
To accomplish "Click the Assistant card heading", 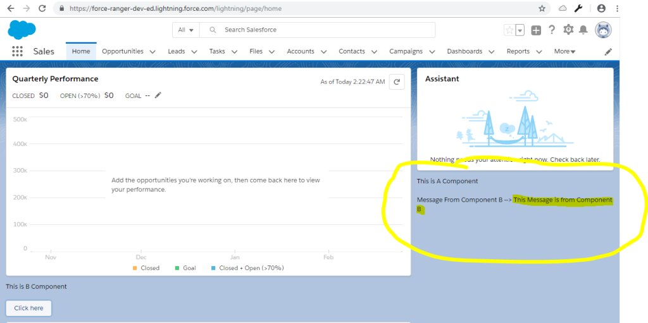I will click(x=442, y=79).
